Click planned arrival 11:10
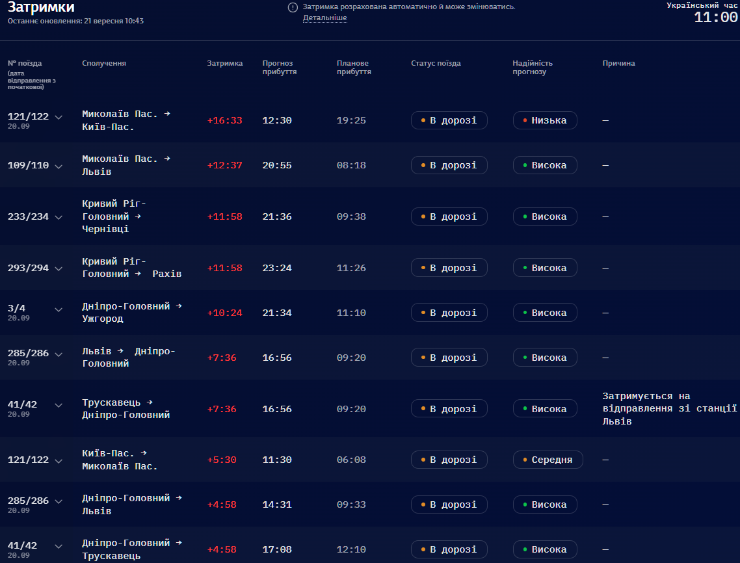 coord(351,313)
